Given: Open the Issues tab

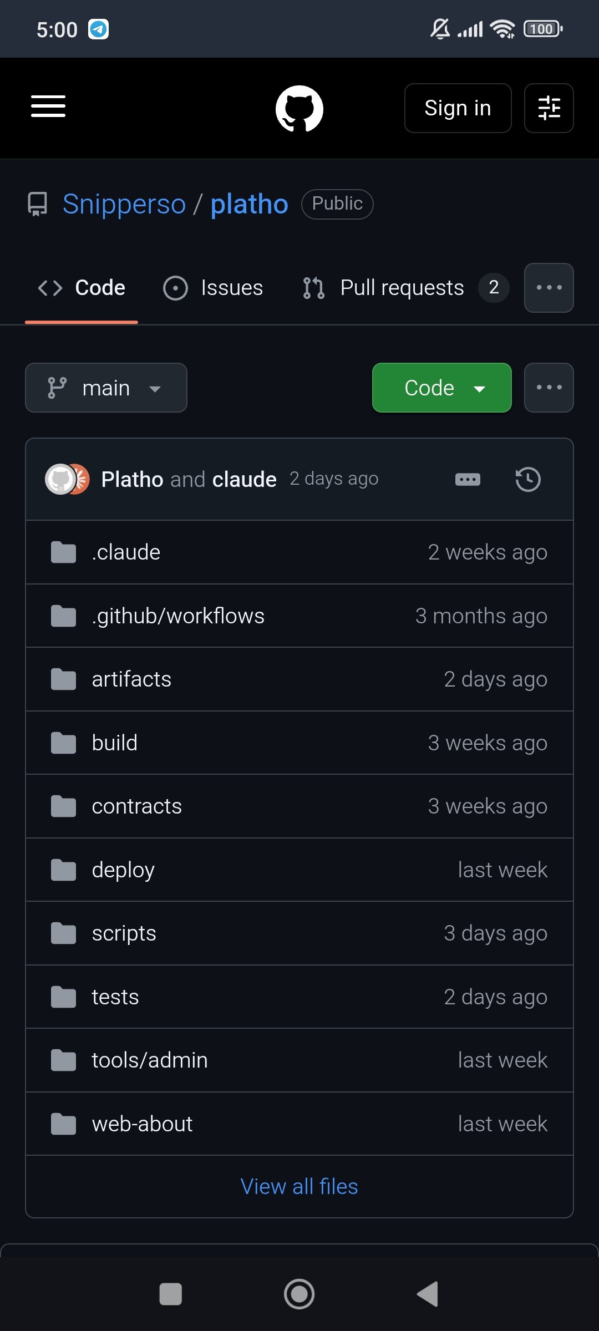Looking at the screenshot, I should click(214, 288).
